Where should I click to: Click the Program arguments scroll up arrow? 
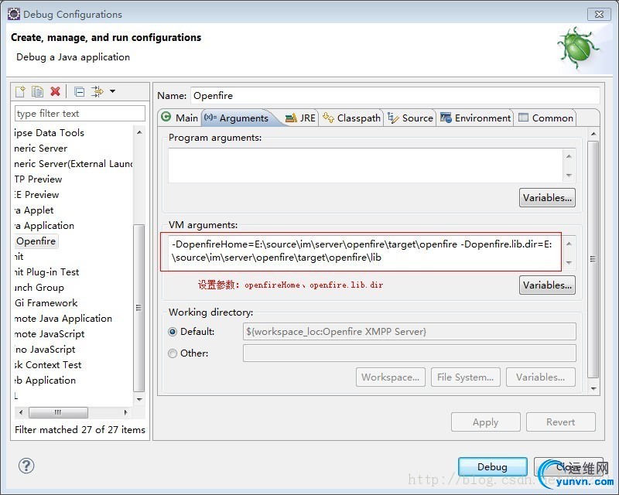(569, 156)
